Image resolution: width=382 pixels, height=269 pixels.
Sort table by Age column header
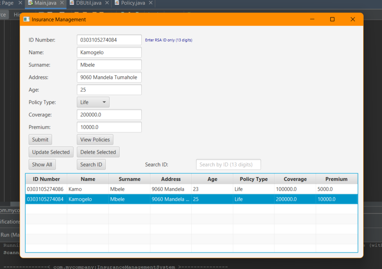(x=212, y=179)
